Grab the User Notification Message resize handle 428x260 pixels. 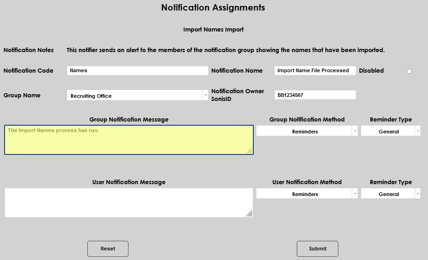(x=249, y=213)
